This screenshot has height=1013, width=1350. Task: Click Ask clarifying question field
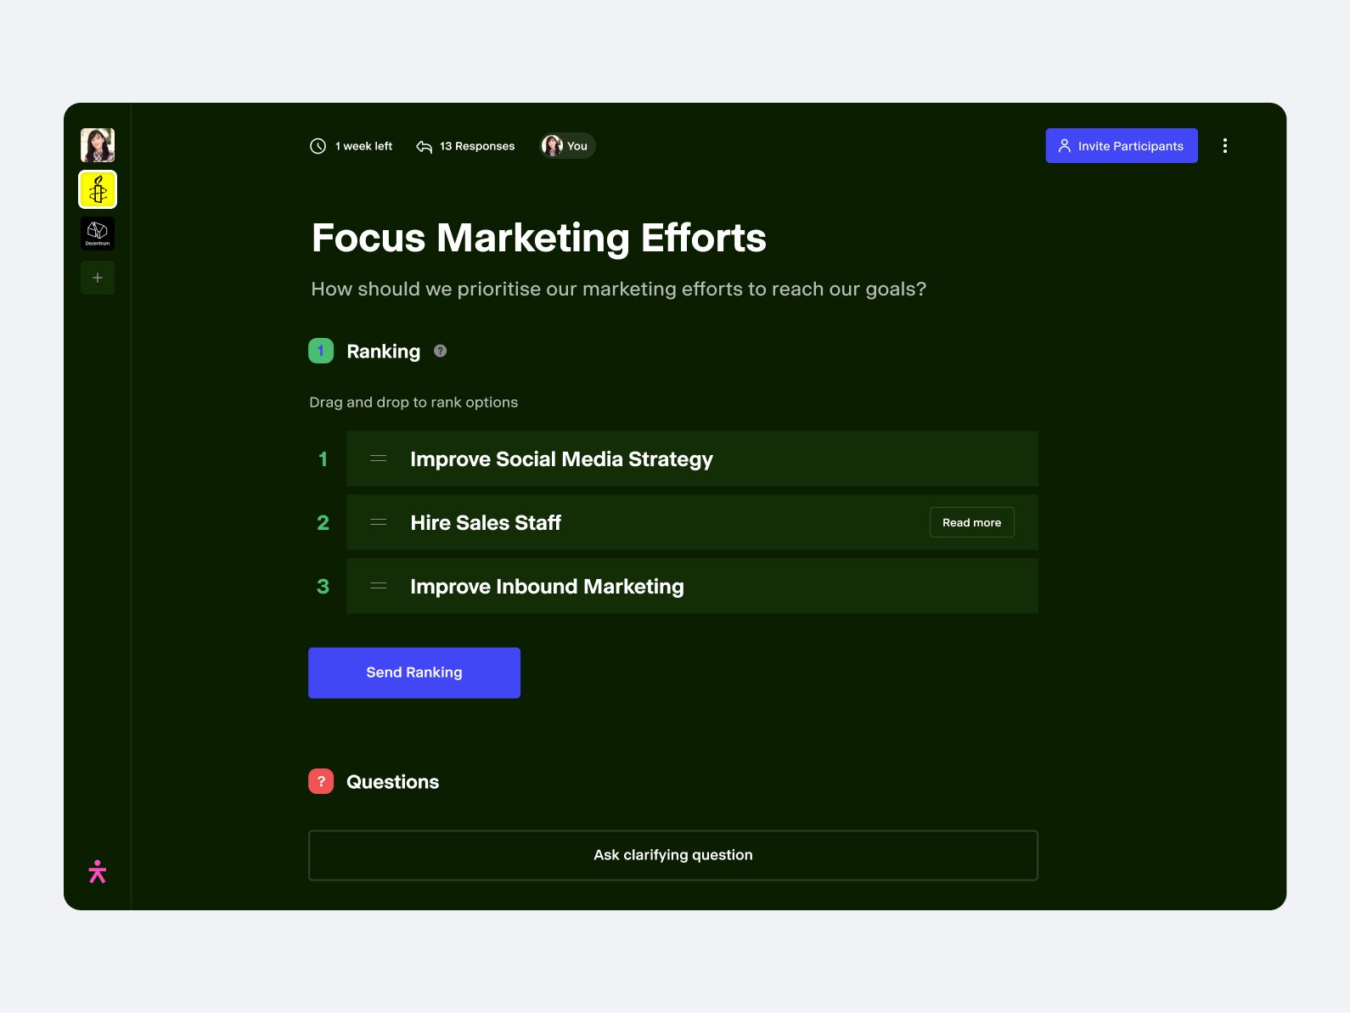tap(673, 855)
